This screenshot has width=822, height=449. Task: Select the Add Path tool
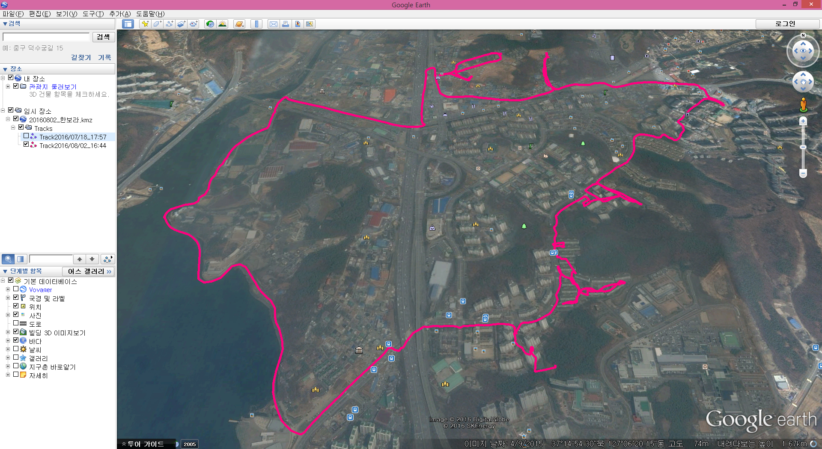169,24
